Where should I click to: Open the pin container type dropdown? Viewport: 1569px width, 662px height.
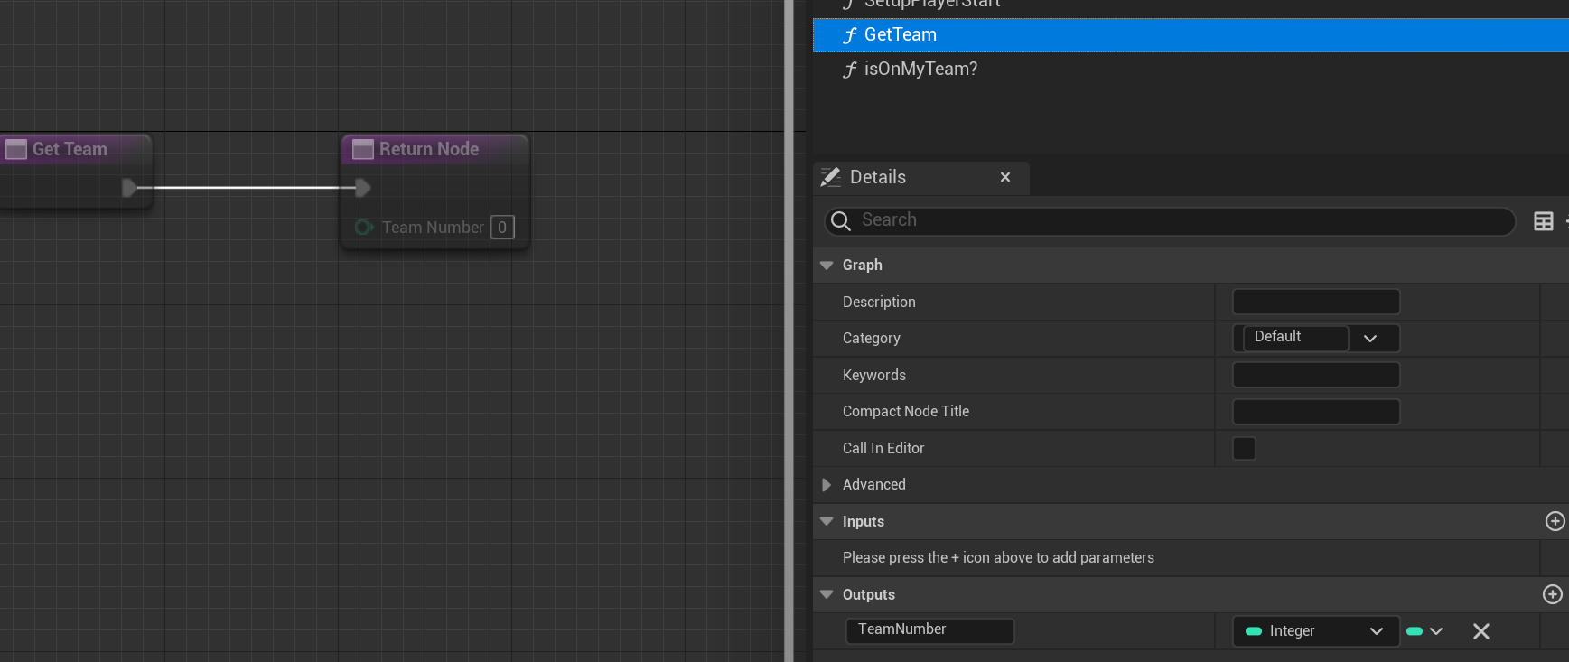tap(1425, 631)
